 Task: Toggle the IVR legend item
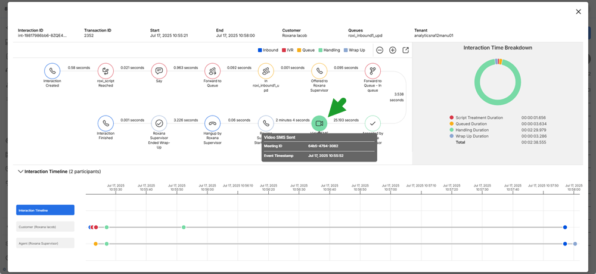[x=288, y=50]
